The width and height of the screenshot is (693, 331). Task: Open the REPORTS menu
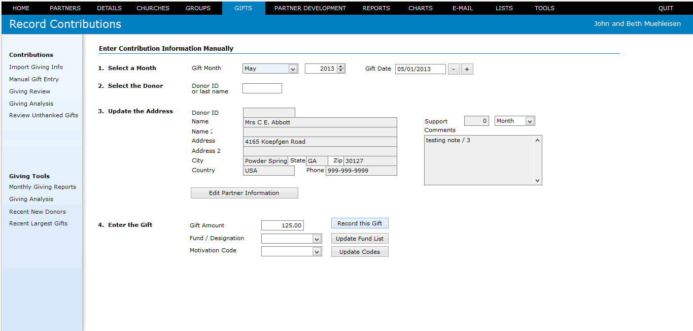pyautogui.click(x=376, y=8)
